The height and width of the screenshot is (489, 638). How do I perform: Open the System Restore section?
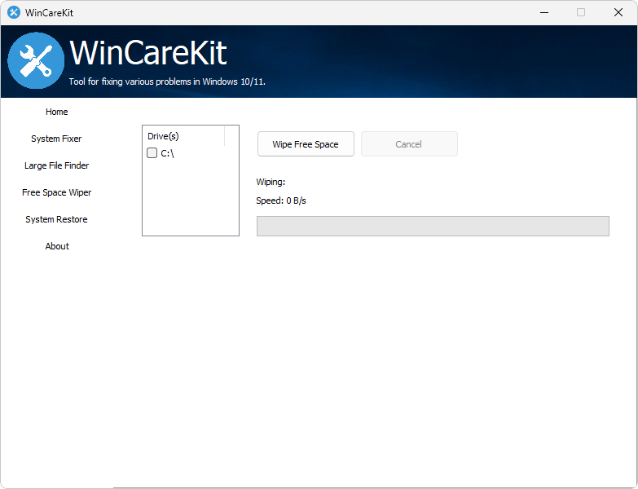click(x=57, y=219)
